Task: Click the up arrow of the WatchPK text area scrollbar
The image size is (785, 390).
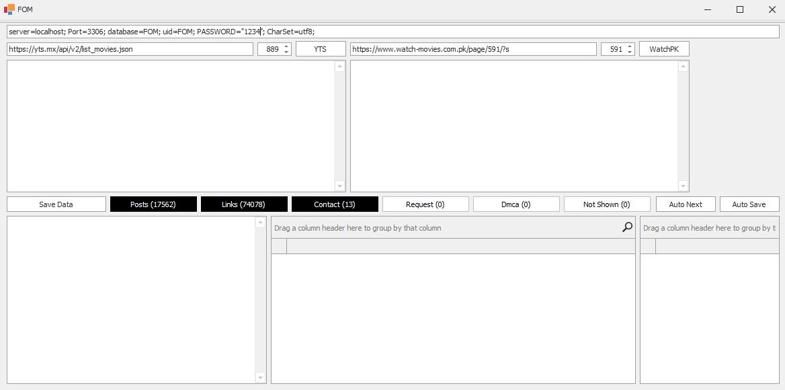Action: click(684, 66)
